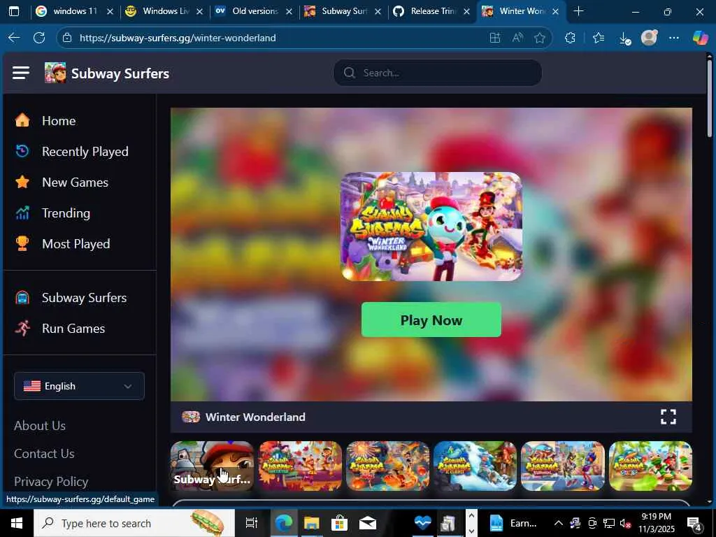The image size is (716, 537).
Task: Click the New Games star icon
Action: click(22, 182)
